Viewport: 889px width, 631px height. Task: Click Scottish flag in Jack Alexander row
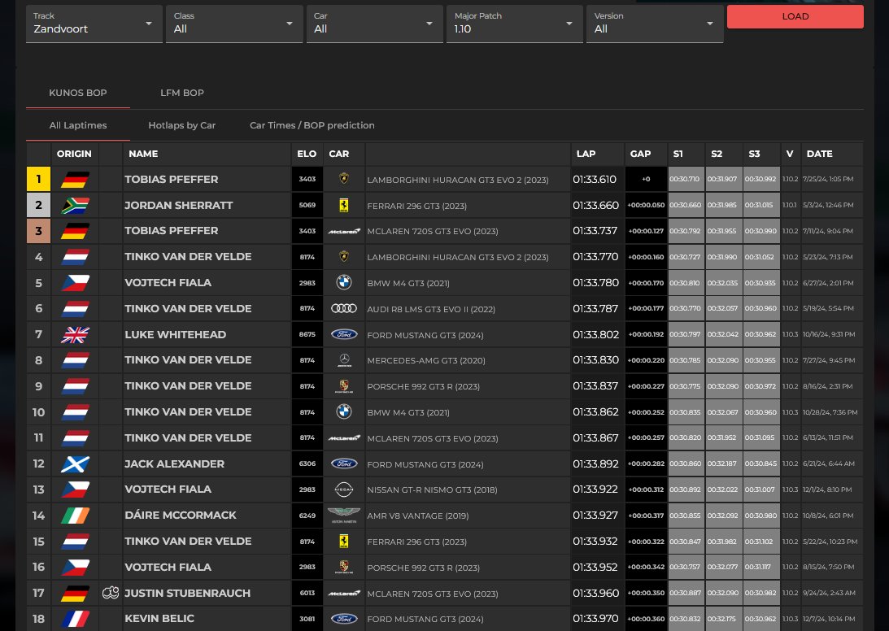75,463
